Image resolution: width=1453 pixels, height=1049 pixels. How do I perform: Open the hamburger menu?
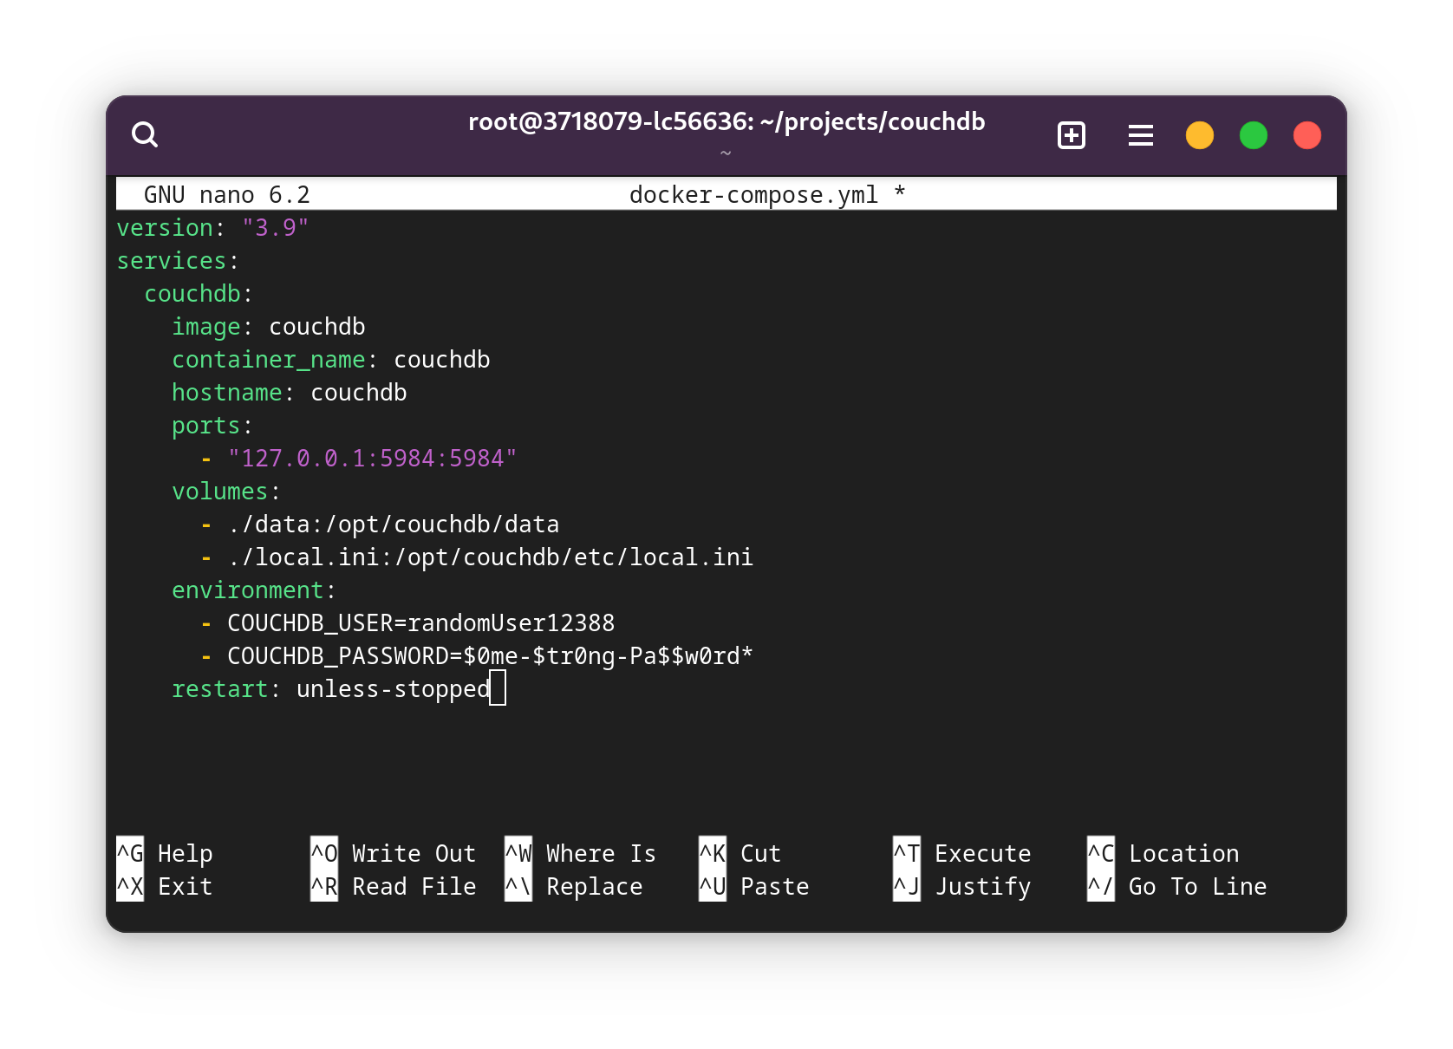(1140, 135)
